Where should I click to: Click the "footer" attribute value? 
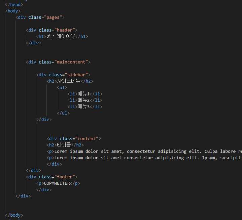pos(65,177)
